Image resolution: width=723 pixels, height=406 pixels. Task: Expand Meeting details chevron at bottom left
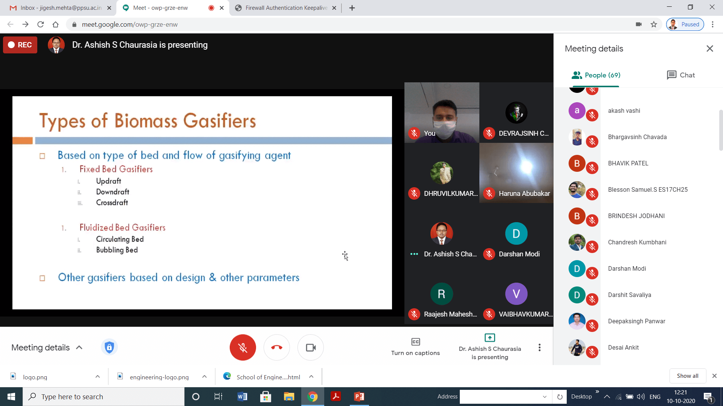coord(79,347)
